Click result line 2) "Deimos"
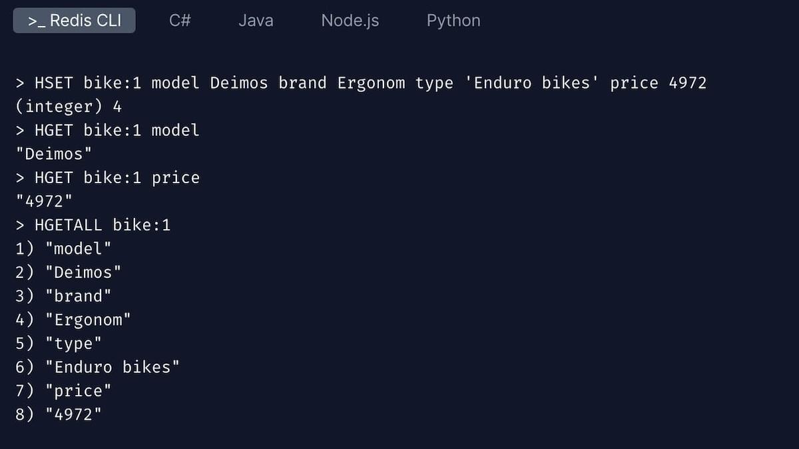Viewport: 799px width, 449px height. pos(69,272)
